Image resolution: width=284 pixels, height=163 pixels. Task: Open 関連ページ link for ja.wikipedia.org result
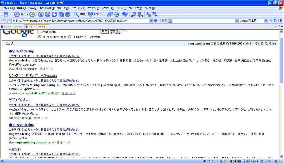click(69, 93)
